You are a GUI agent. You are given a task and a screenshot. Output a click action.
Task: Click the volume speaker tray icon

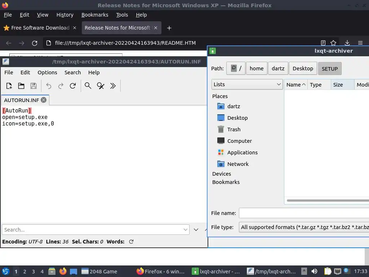point(314,271)
